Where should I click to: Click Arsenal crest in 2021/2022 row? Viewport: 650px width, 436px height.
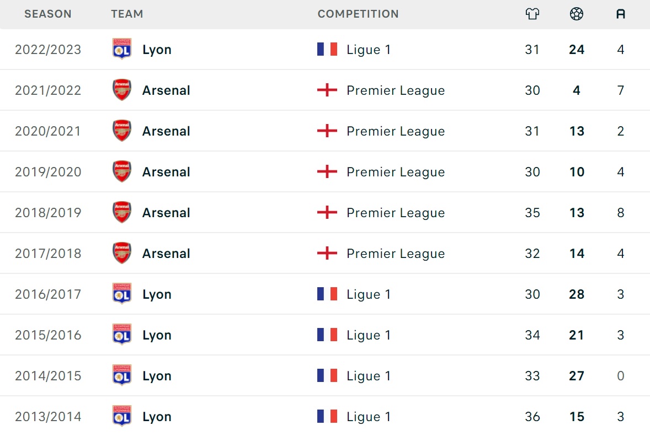click(x=122, y=90)
